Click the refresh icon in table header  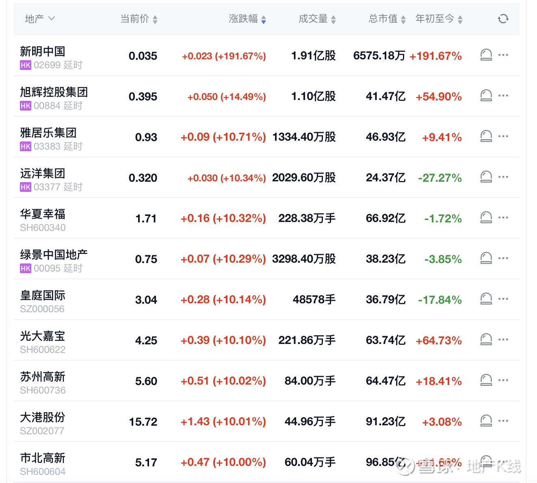[503, 19]
